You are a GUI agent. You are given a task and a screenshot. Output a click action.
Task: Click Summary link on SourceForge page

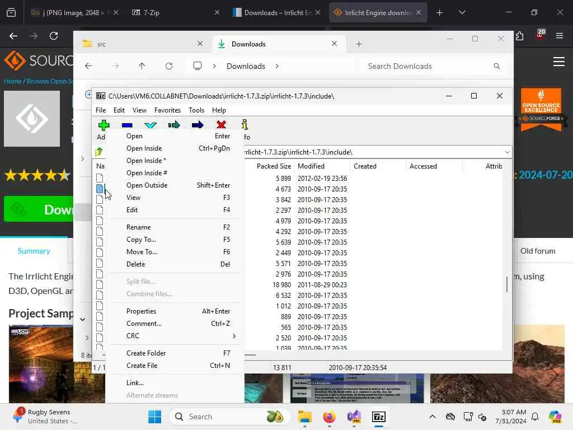(x=34, y=251)
